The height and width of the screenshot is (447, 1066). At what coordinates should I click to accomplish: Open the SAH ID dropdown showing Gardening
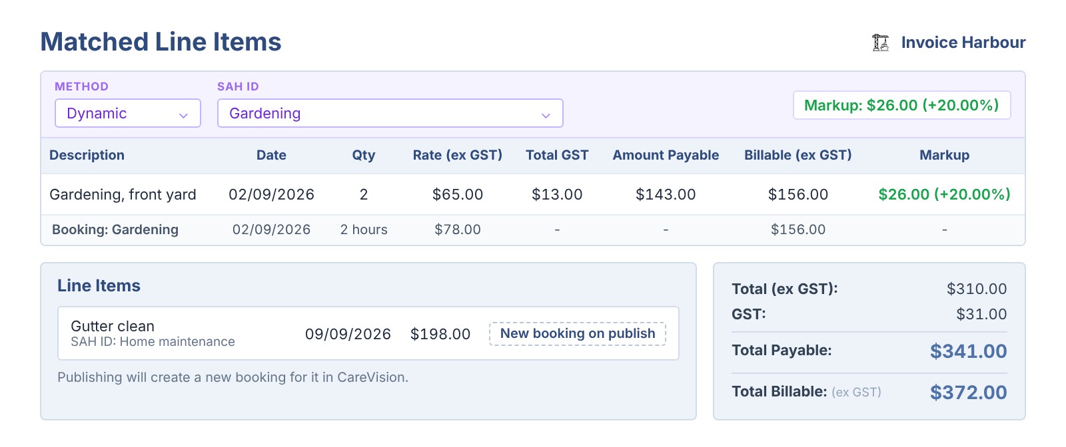(x=390, y=113)
